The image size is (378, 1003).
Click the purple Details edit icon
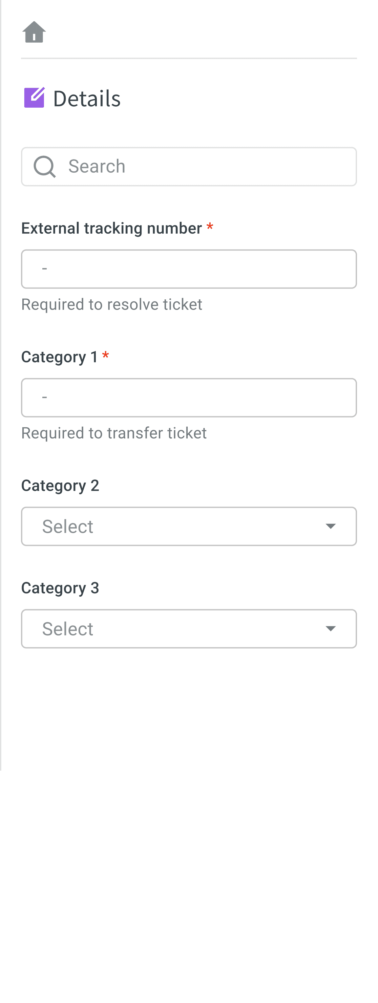(x=34, y=97)
